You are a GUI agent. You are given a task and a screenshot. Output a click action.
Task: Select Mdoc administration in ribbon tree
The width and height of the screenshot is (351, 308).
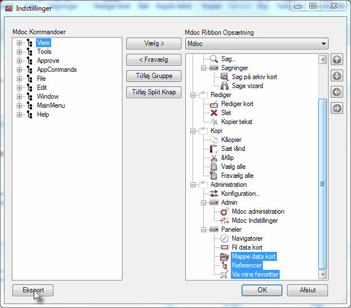click(x=258, y=212)
